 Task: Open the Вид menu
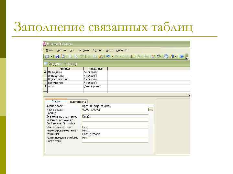click(72, 50)
